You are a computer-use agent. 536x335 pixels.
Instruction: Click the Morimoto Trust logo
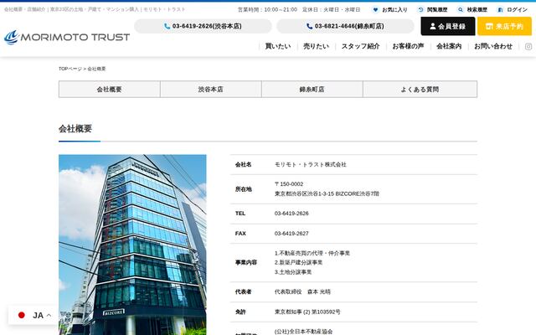point(67,37)
